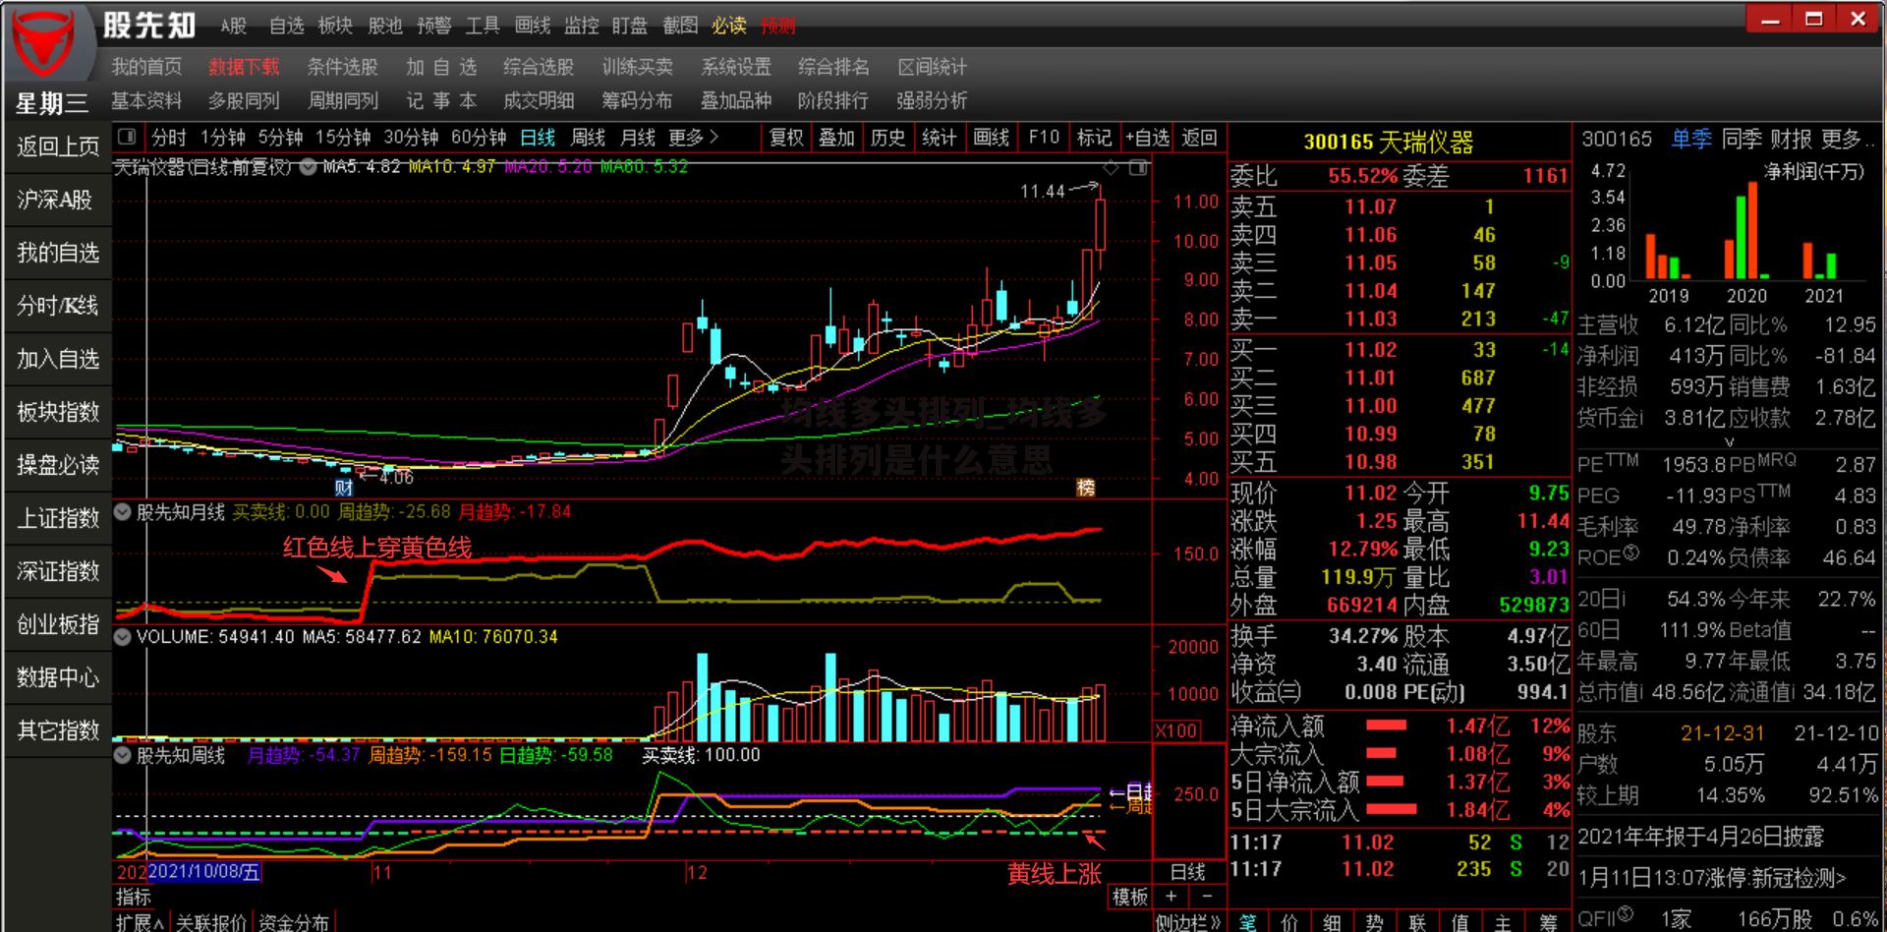Open the 自选 top menu

pyautogui.click(x=287, y=26)
